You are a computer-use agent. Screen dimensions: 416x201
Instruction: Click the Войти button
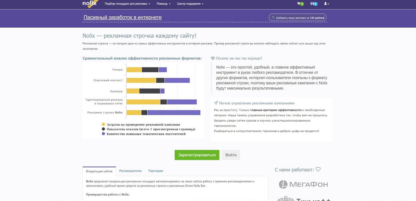(231, 155)
